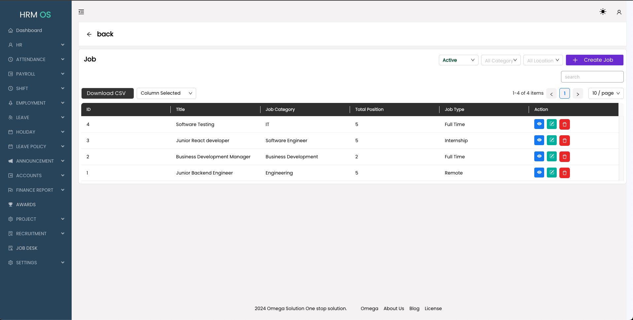Screen dimensions: 633x320
Task: Edit the Software Testing job
Action: [x=551, y=124]
